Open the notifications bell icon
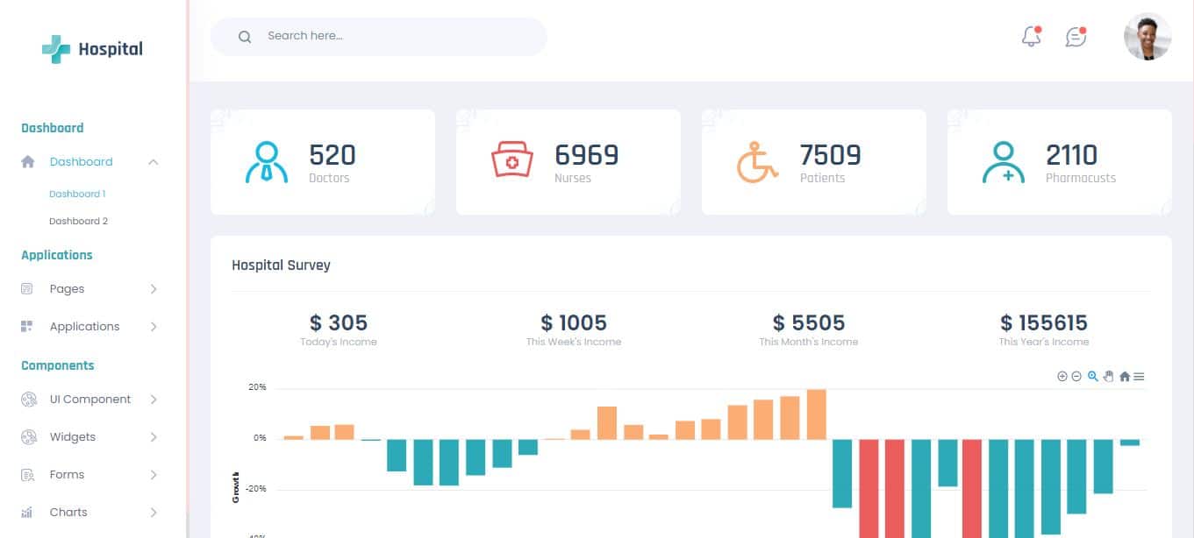This screenshot has width=1194, height=538. (x=1029, y=37)
